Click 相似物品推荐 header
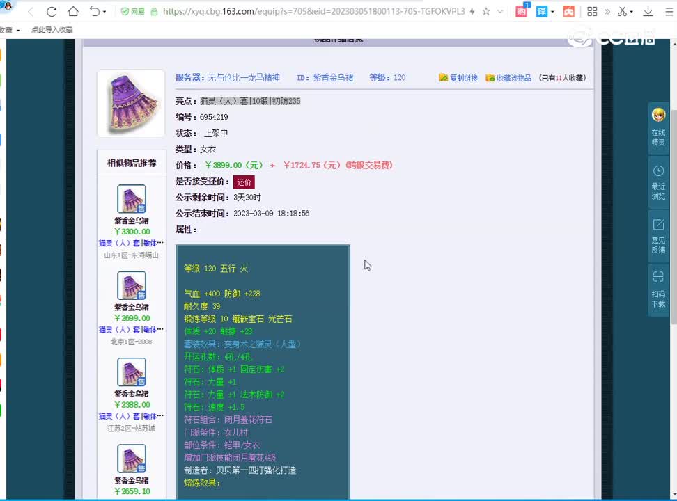 131,163
